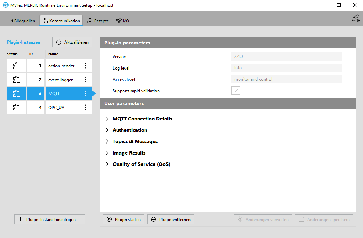Screen dimensions: 363x238
Task: Click the Log level field
Action: [287, 68]
